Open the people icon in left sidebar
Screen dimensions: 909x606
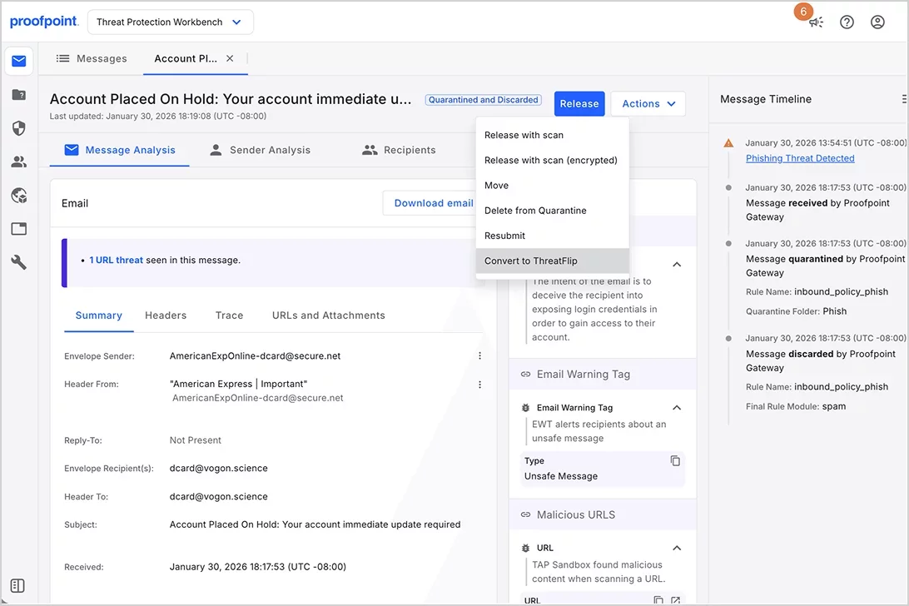tap(18, 161)
